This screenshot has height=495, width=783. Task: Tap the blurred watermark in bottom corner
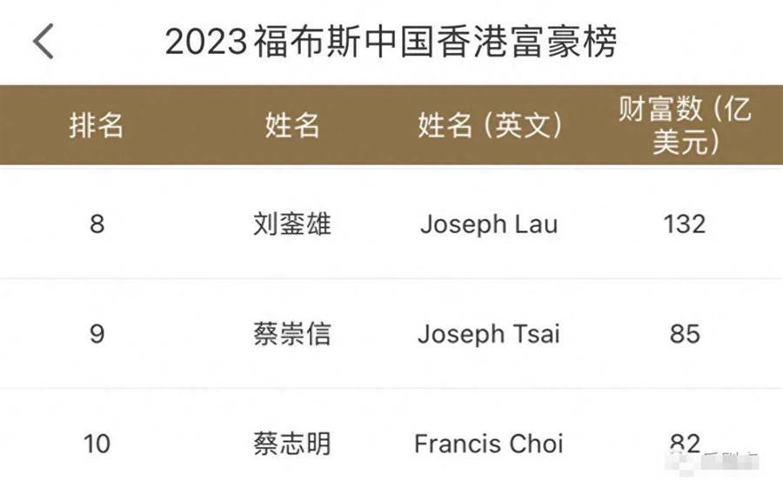[x=712, y=462]
